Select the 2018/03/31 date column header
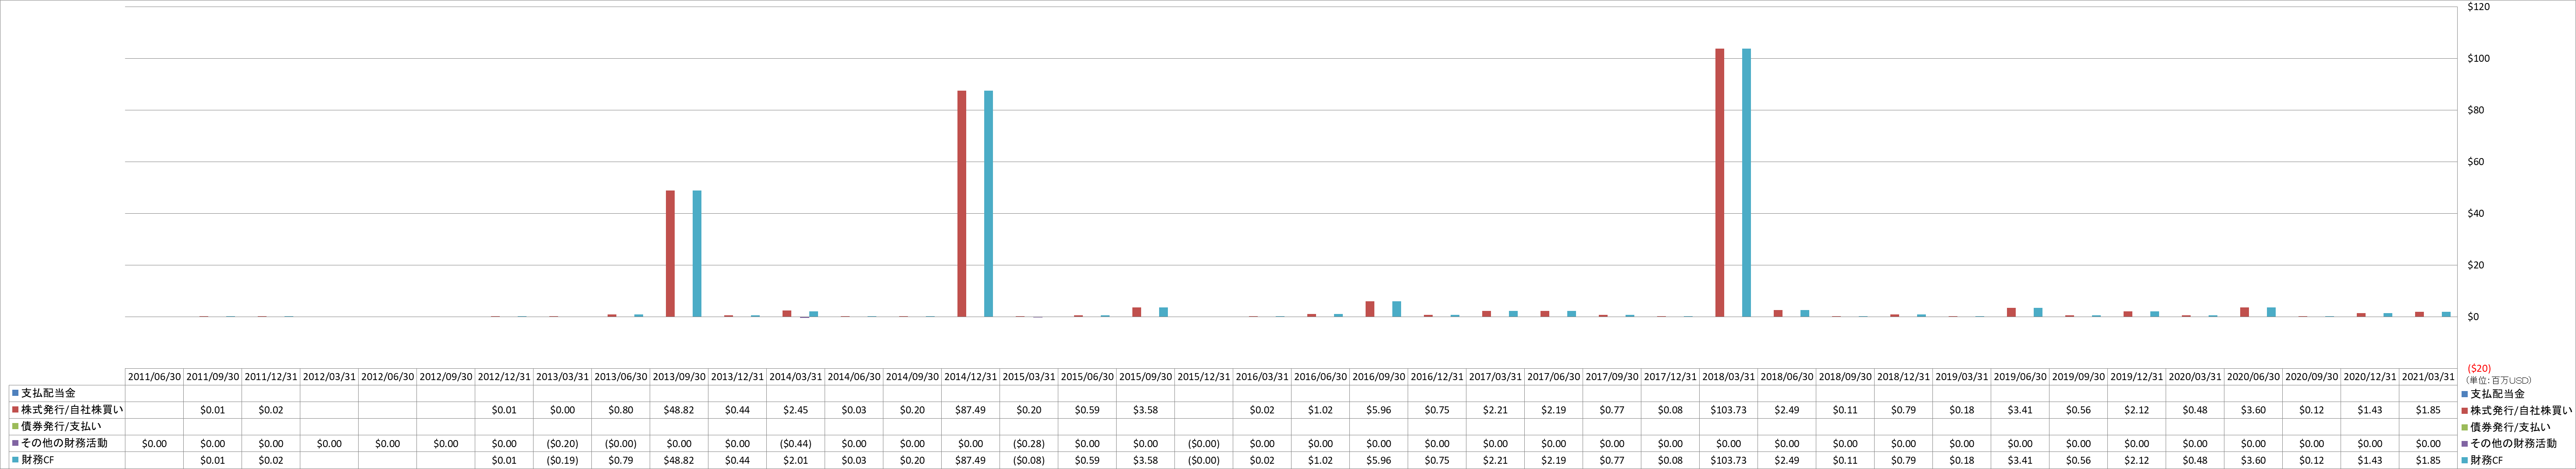The height and width of the screenshot is (469, 2576). 1728,377
